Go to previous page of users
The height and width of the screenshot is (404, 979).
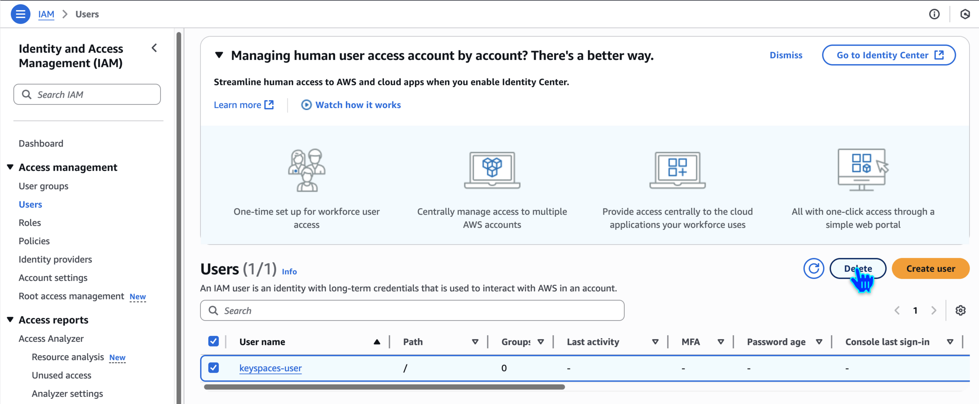click(x=897, y=310)
